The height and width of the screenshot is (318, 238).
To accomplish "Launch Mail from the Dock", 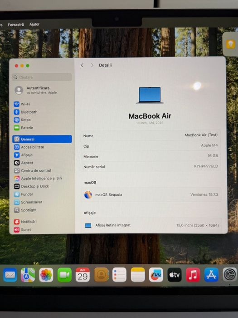I will [x=10, y=275].
